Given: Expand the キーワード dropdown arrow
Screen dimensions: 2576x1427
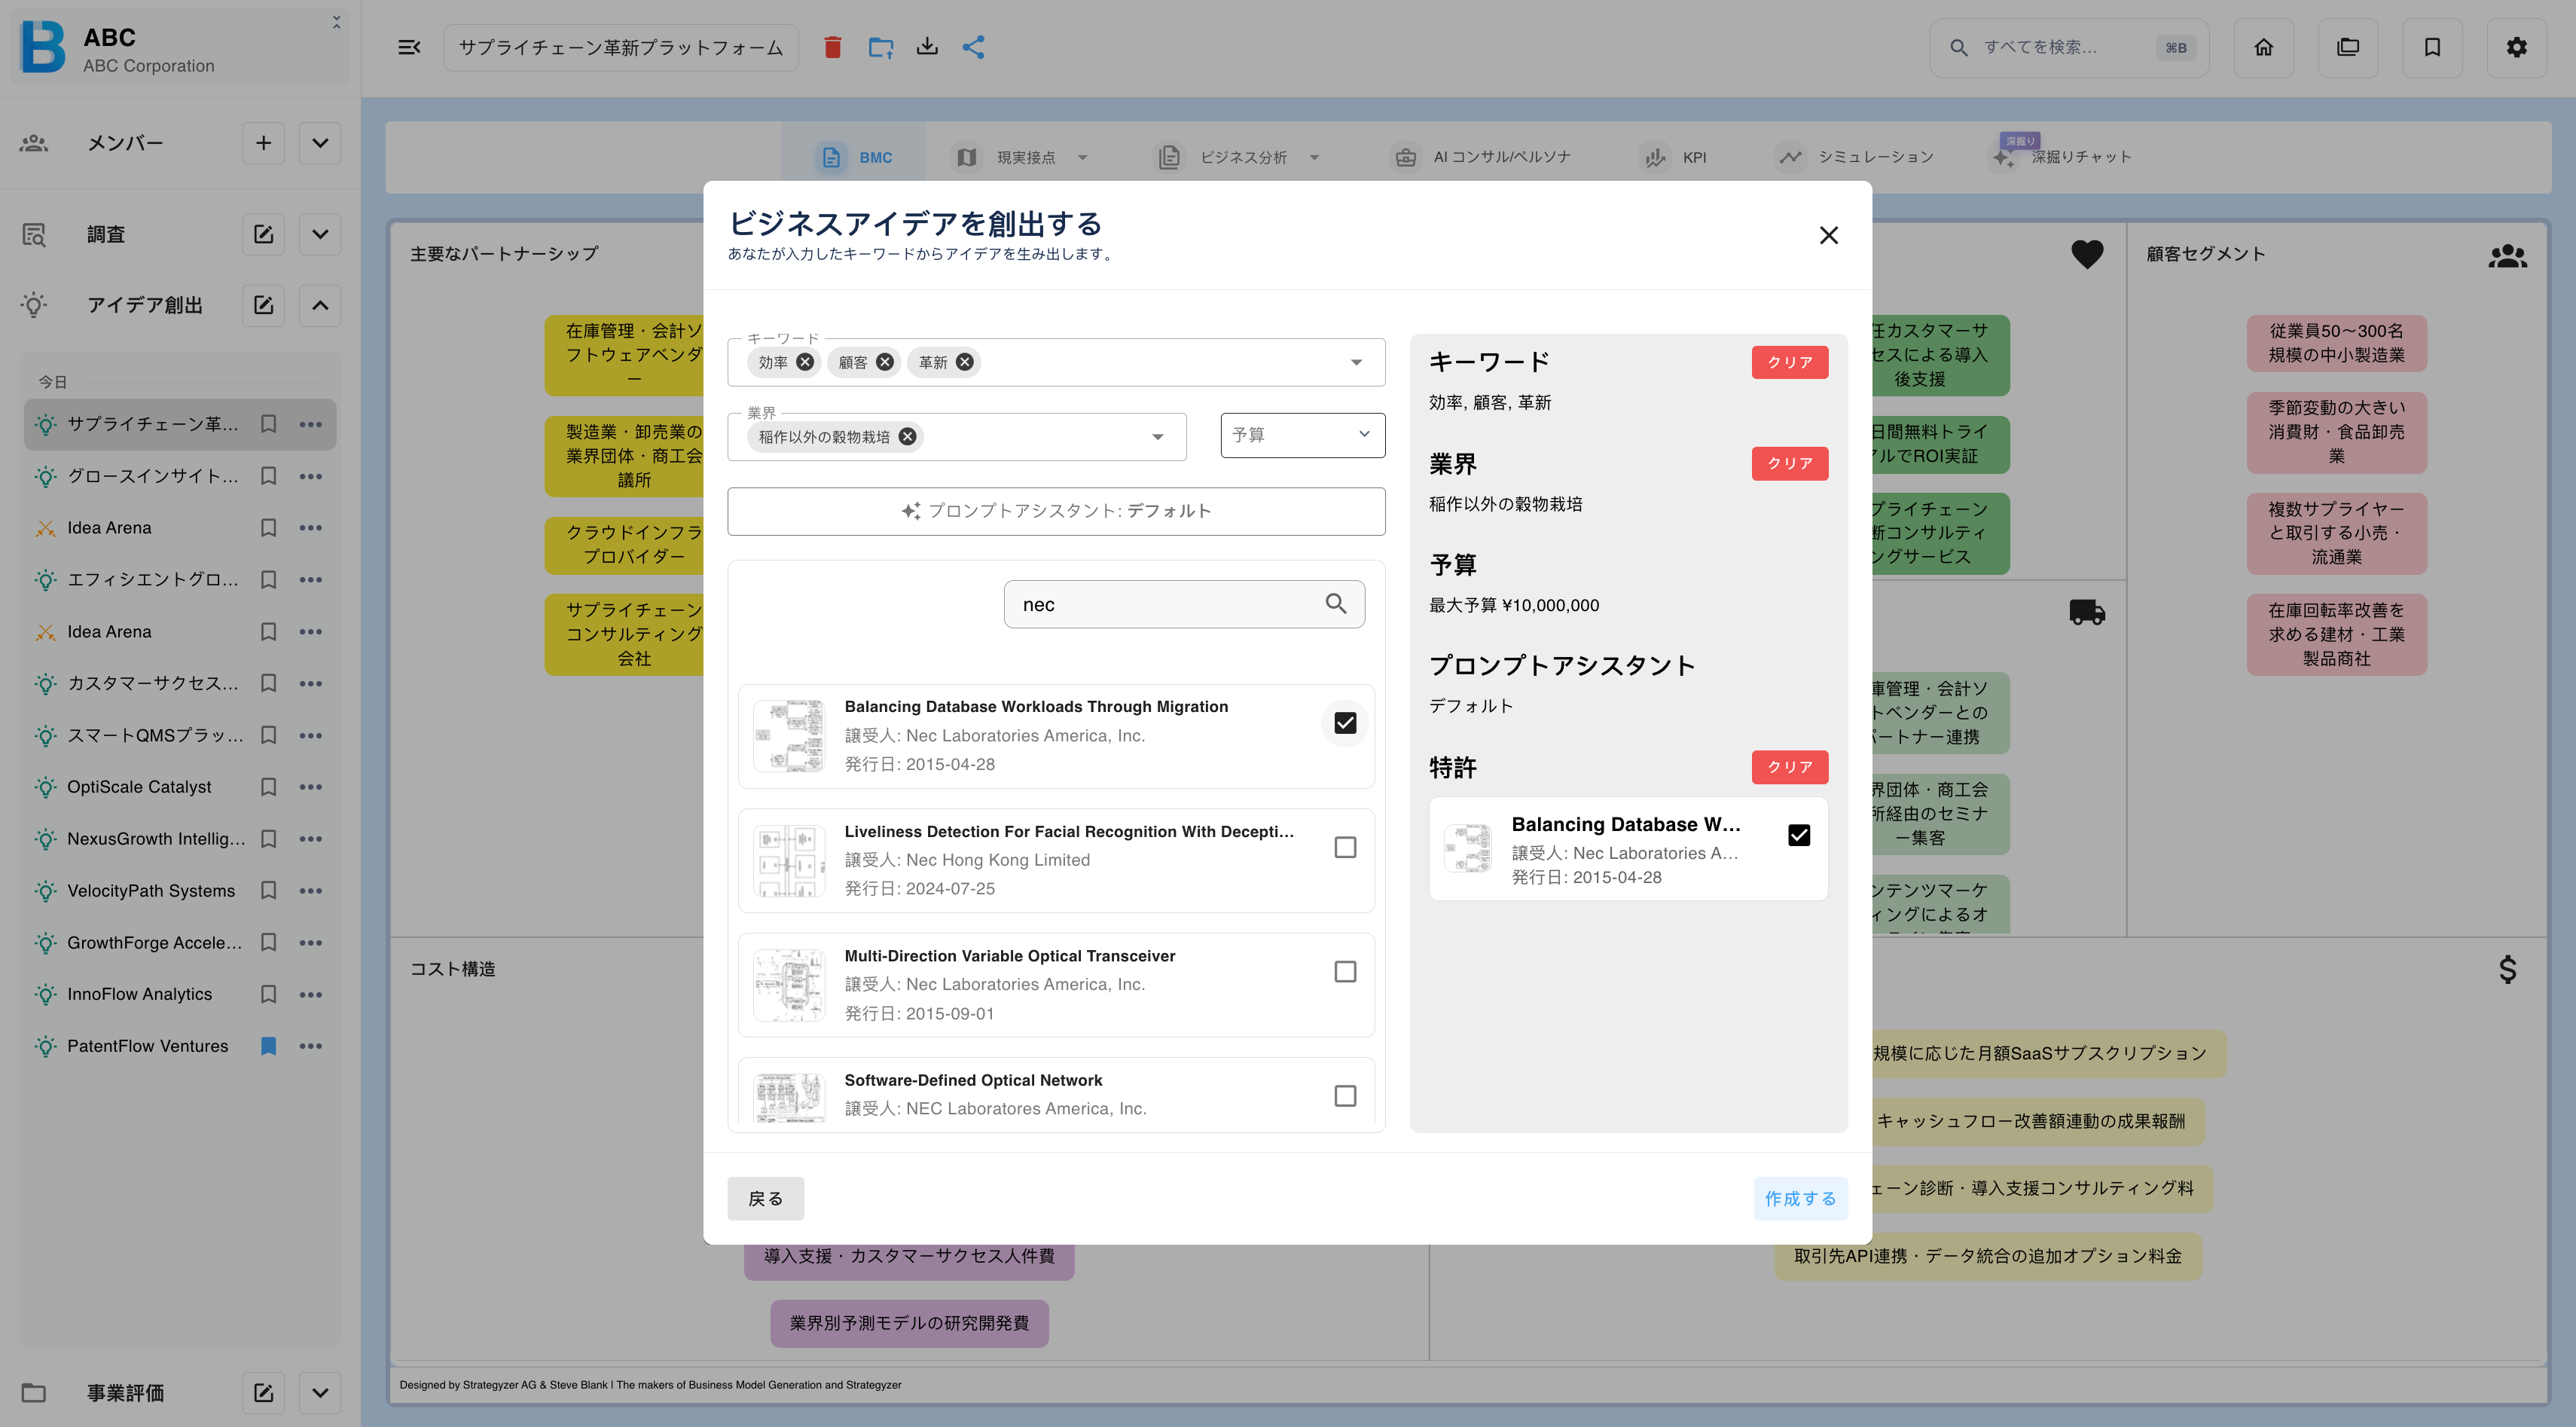Looking at the screenshot, I should point(1356,362).
